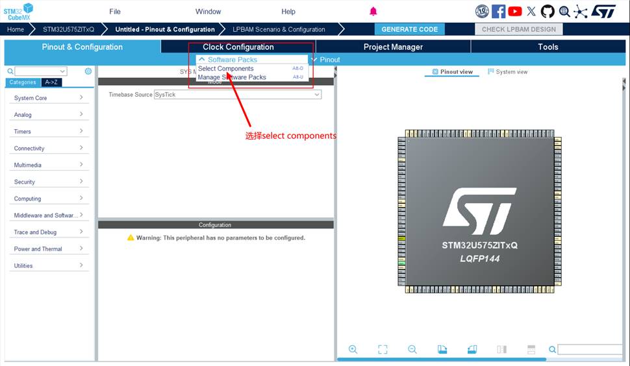Open the YouTube icon link

[x=514, y=11]
